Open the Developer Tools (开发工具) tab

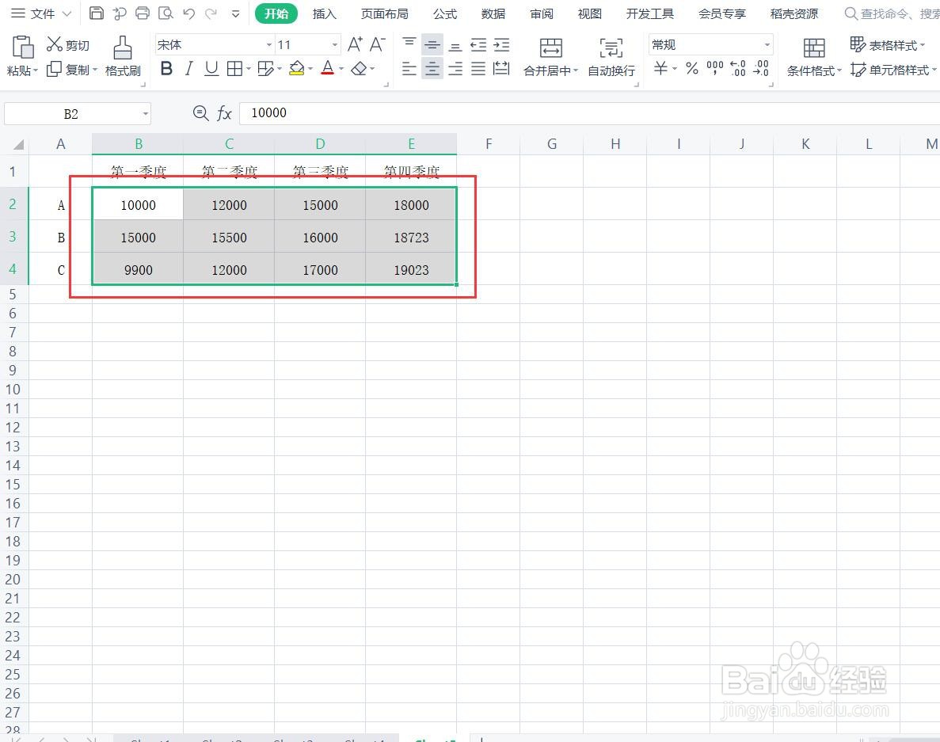click(650, 13)
